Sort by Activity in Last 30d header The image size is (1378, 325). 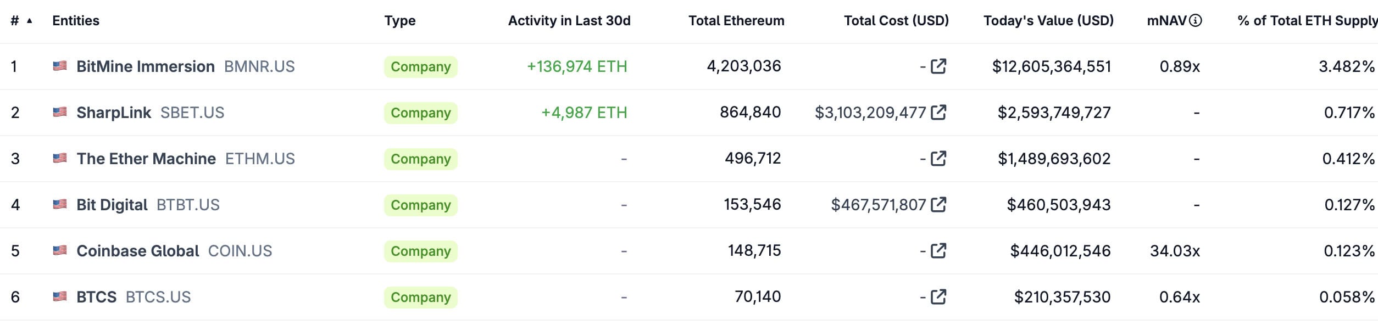coord(569,21)
